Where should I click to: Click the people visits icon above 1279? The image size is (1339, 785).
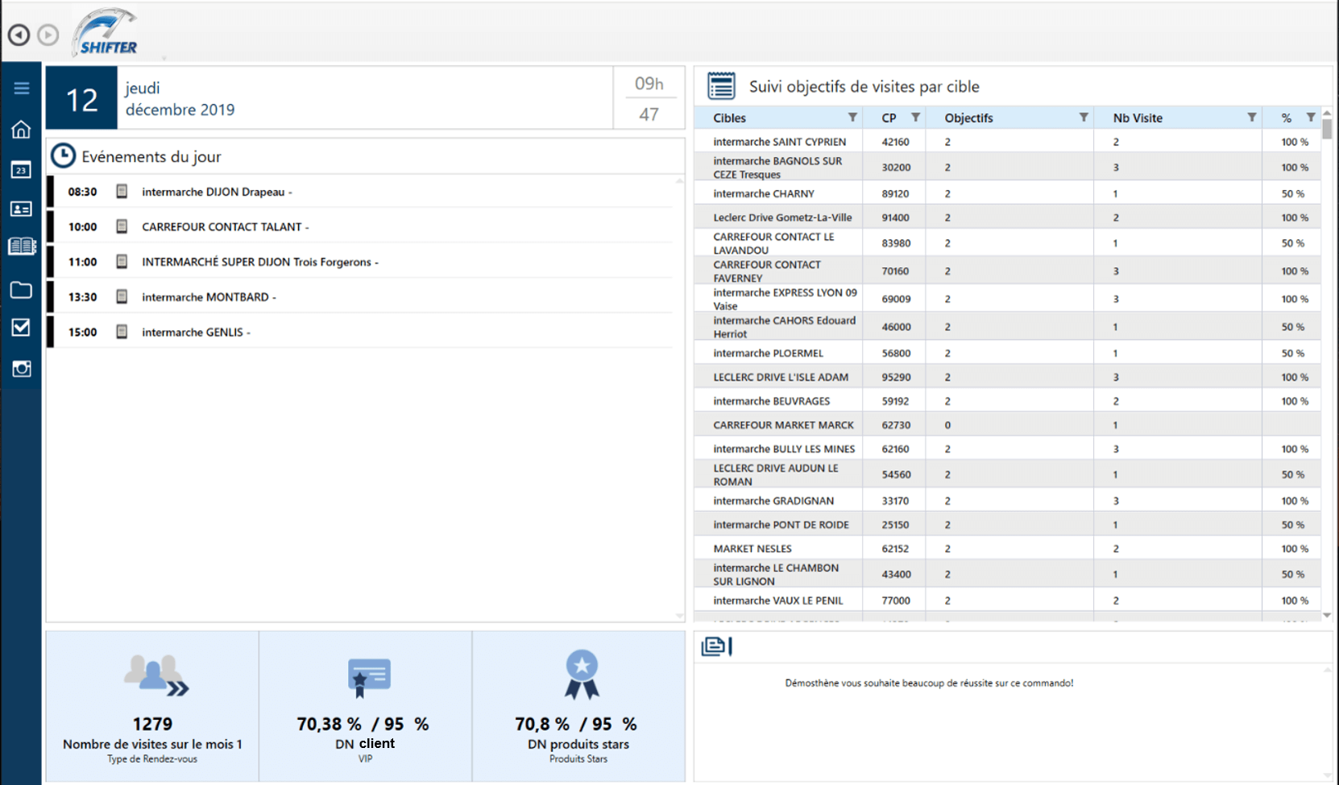[x=156, y=676]
